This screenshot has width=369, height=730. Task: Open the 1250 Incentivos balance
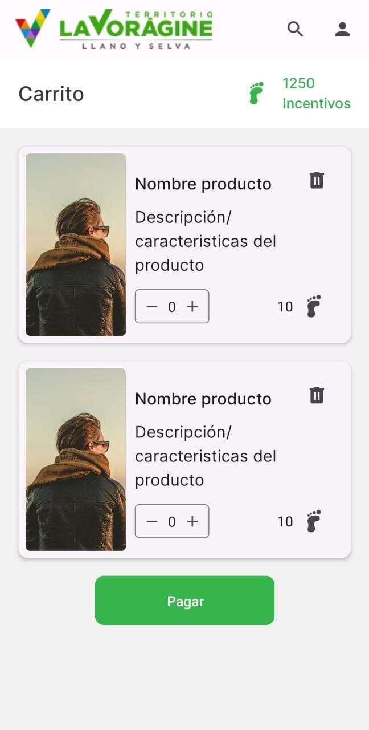317,94
